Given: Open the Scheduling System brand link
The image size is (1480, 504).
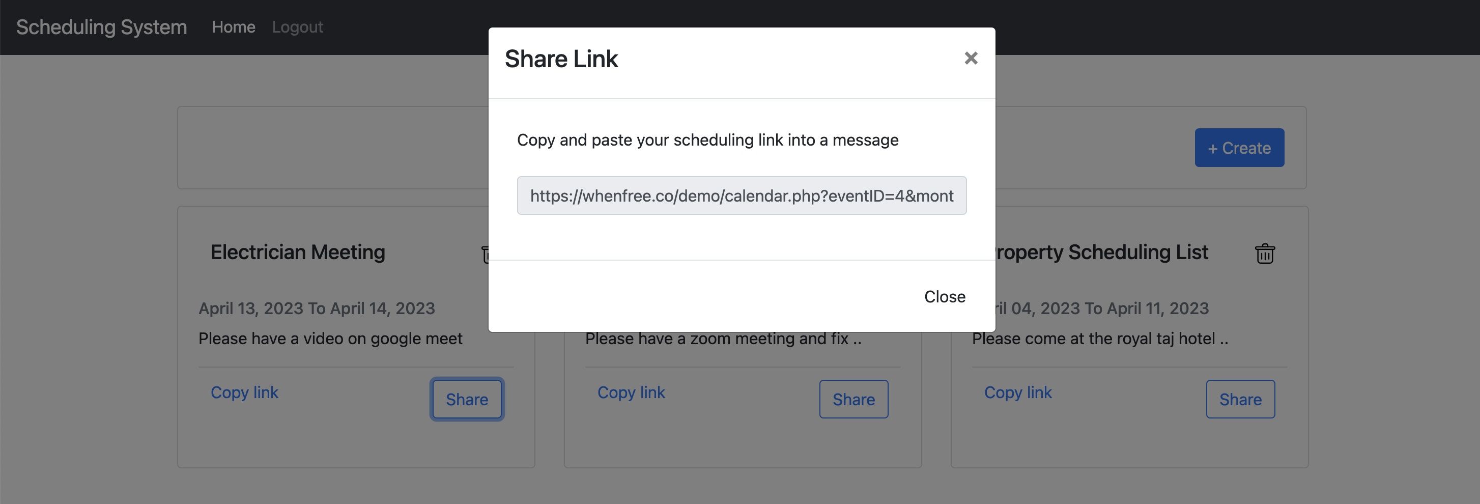Looking at the screenshot, I should 102,27.
